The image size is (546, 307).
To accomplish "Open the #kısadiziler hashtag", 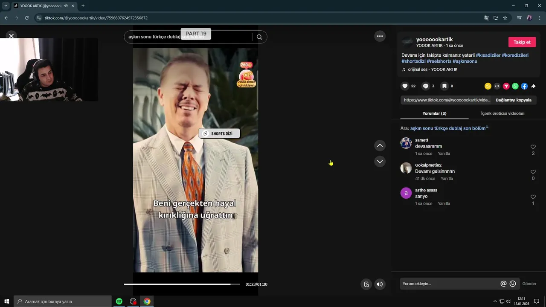I will [x=488, y=55].
